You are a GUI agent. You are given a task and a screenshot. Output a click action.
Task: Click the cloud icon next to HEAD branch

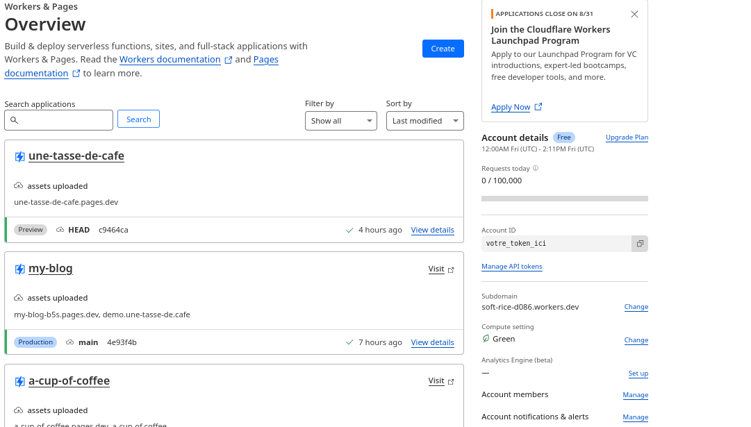coord(60,230)
